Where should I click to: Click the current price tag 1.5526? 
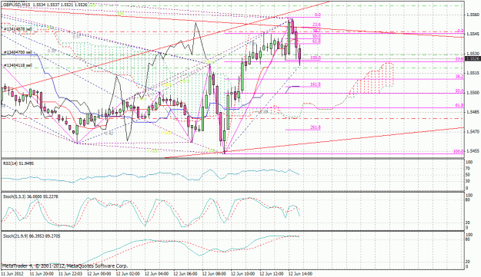pos(473,58)
